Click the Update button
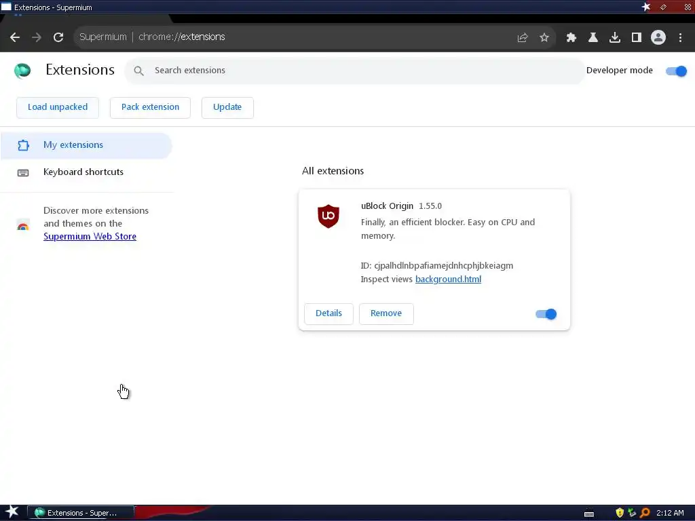Screen dimensions: 695x521 227,107
